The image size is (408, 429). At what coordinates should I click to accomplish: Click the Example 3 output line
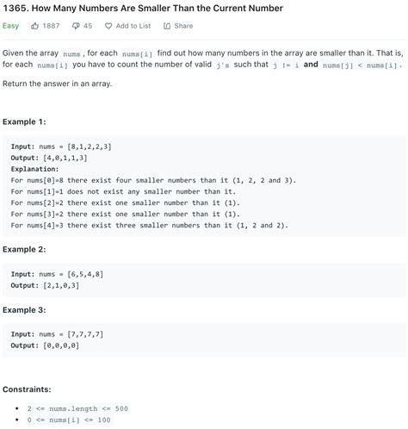point(45,345)
